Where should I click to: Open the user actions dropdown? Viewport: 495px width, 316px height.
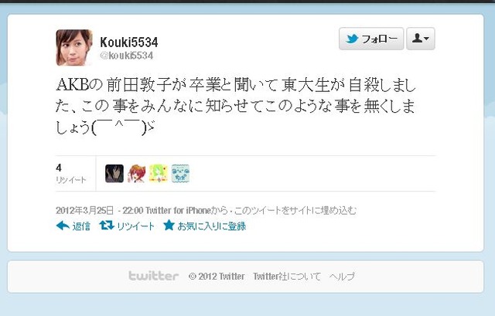(x=421, y=39)
